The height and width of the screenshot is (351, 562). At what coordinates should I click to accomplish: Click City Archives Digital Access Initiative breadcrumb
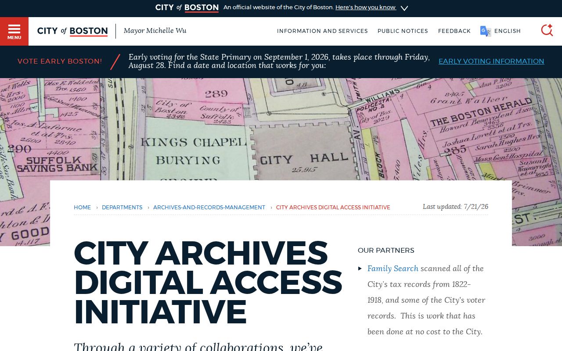pyautogui.click(x=333, y=208)
